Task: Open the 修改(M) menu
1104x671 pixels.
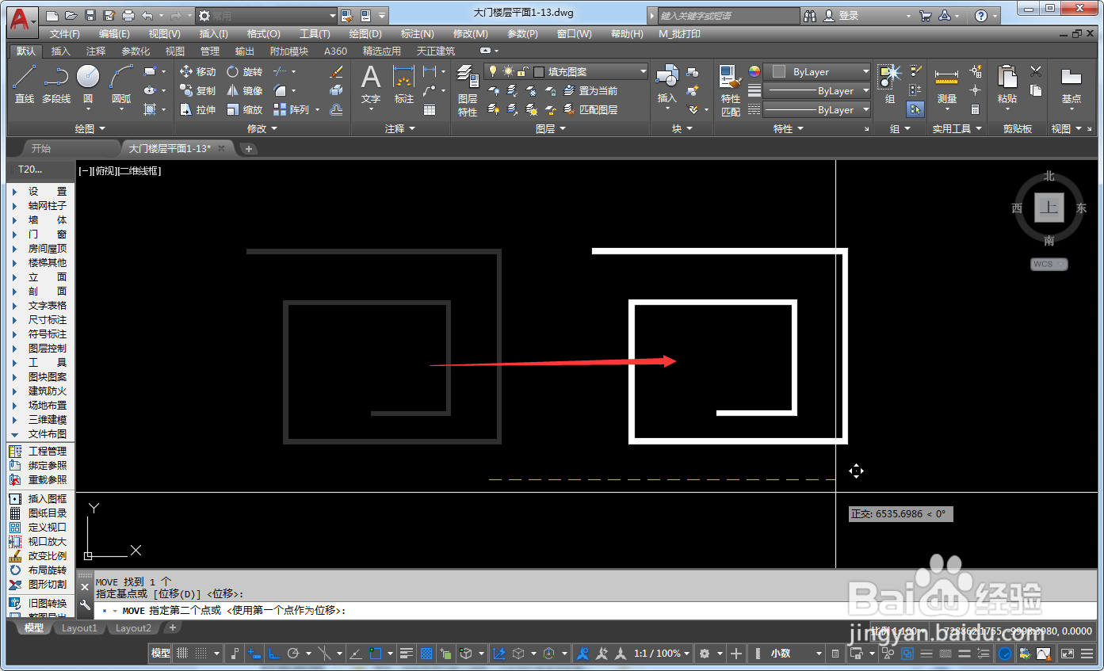Action: click(x=471, y=34)
